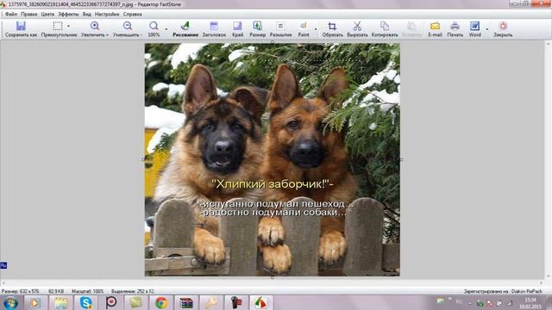552x310 pixels.
Task: Click the Масштаб 100% status entry
Action: pos(88,291)
